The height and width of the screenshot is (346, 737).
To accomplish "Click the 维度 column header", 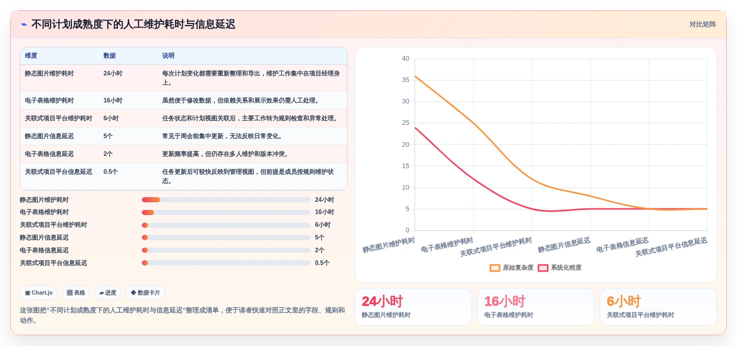I will click(x=31, y=56).
